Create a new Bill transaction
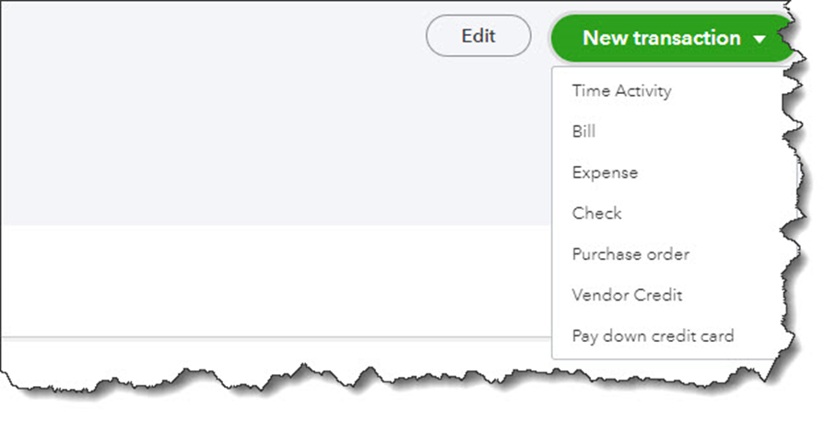 click(x=583, y=132)
